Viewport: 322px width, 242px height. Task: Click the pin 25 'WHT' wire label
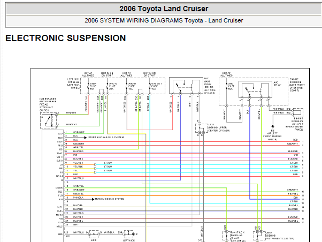coord(76,225)
